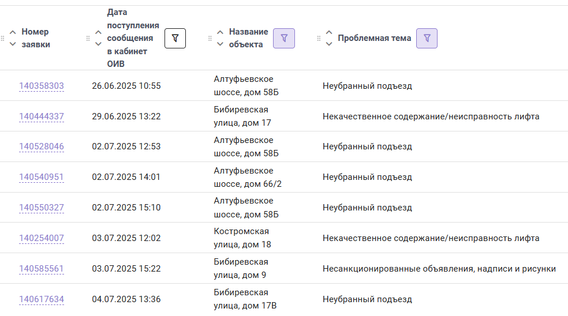
Task: Open request 140585561
Action: [42, 269]
